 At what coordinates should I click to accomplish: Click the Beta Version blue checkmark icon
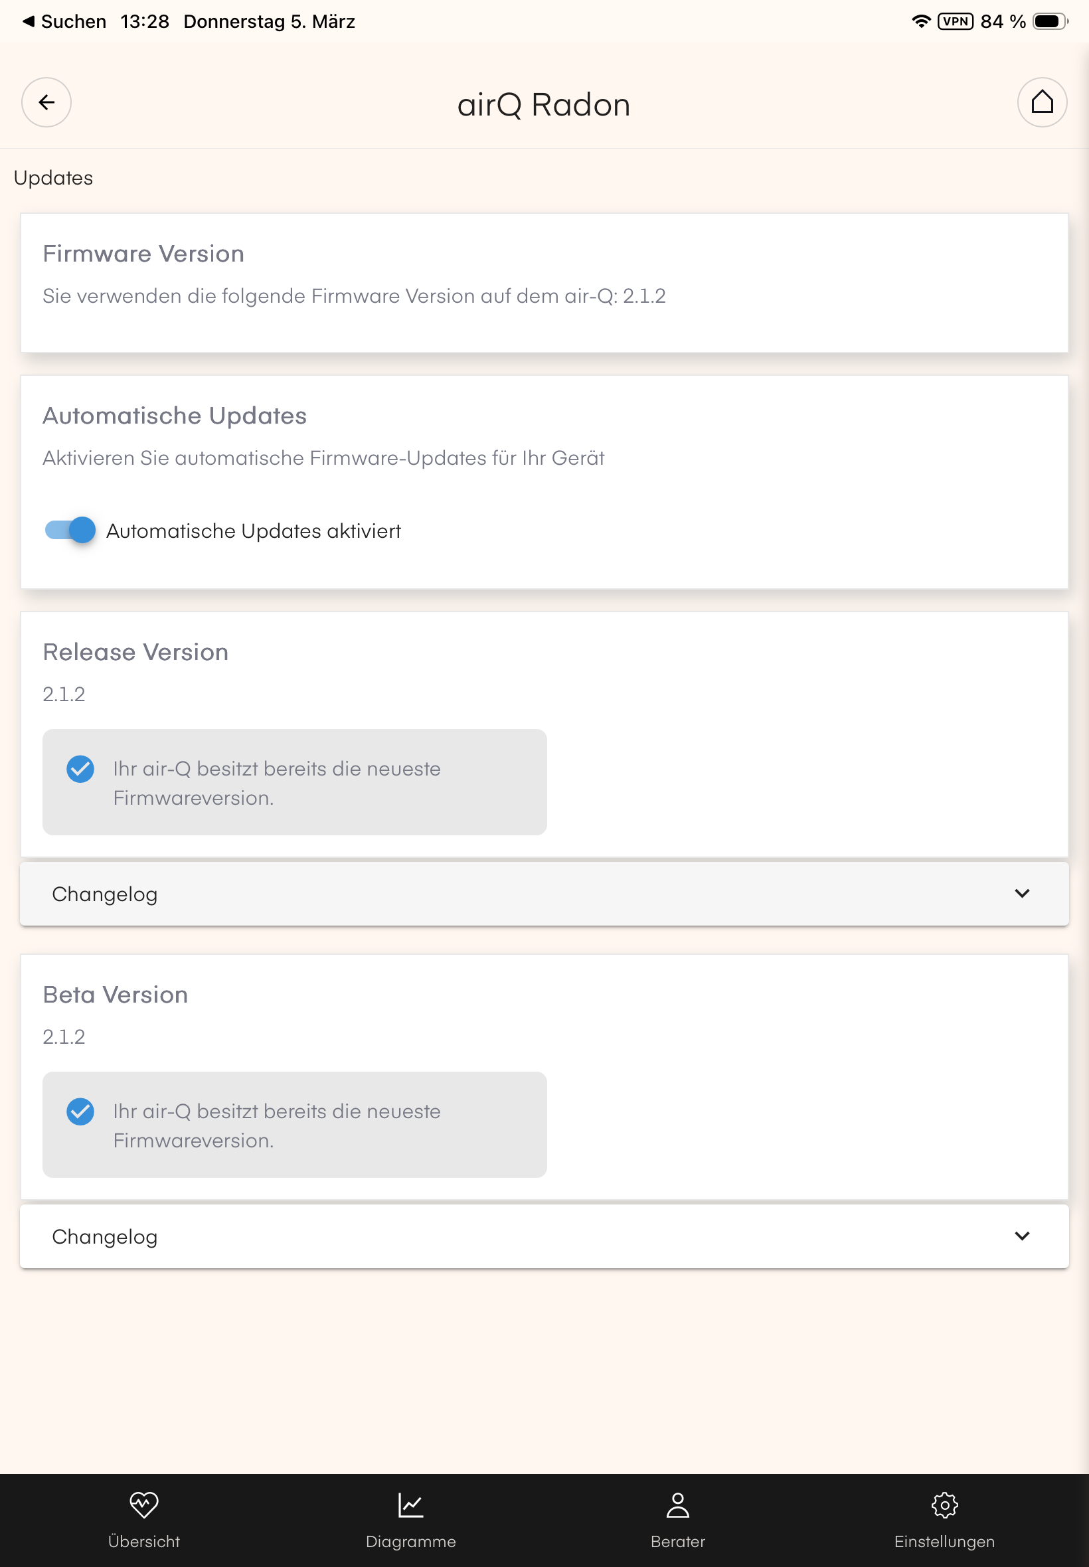(x=80, y=1112)
